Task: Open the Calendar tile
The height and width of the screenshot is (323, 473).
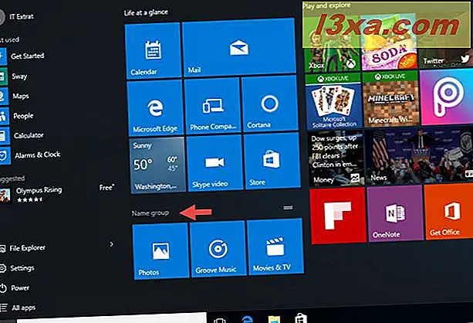Action: click(x=153, y=51)
